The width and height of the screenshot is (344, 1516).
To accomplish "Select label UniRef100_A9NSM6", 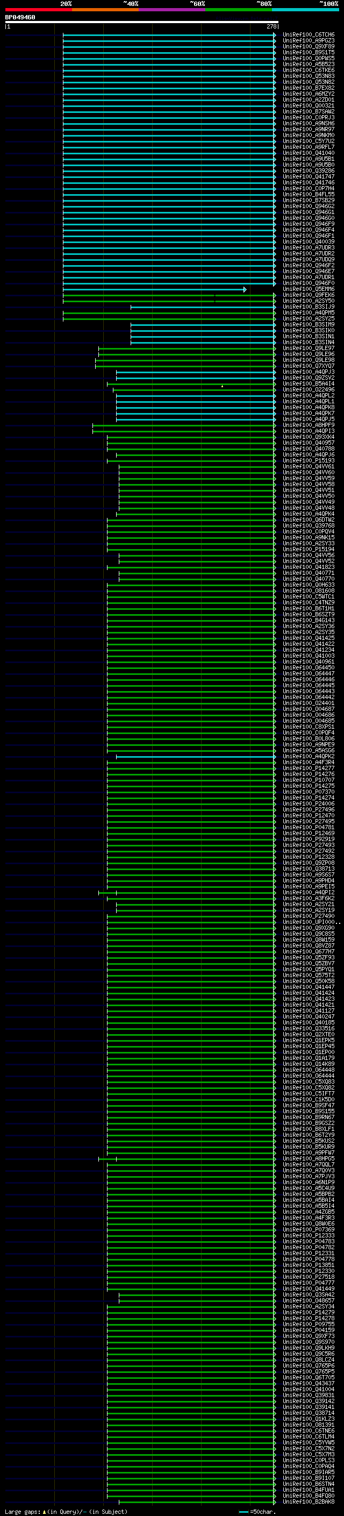I will (x=309, y=124).
